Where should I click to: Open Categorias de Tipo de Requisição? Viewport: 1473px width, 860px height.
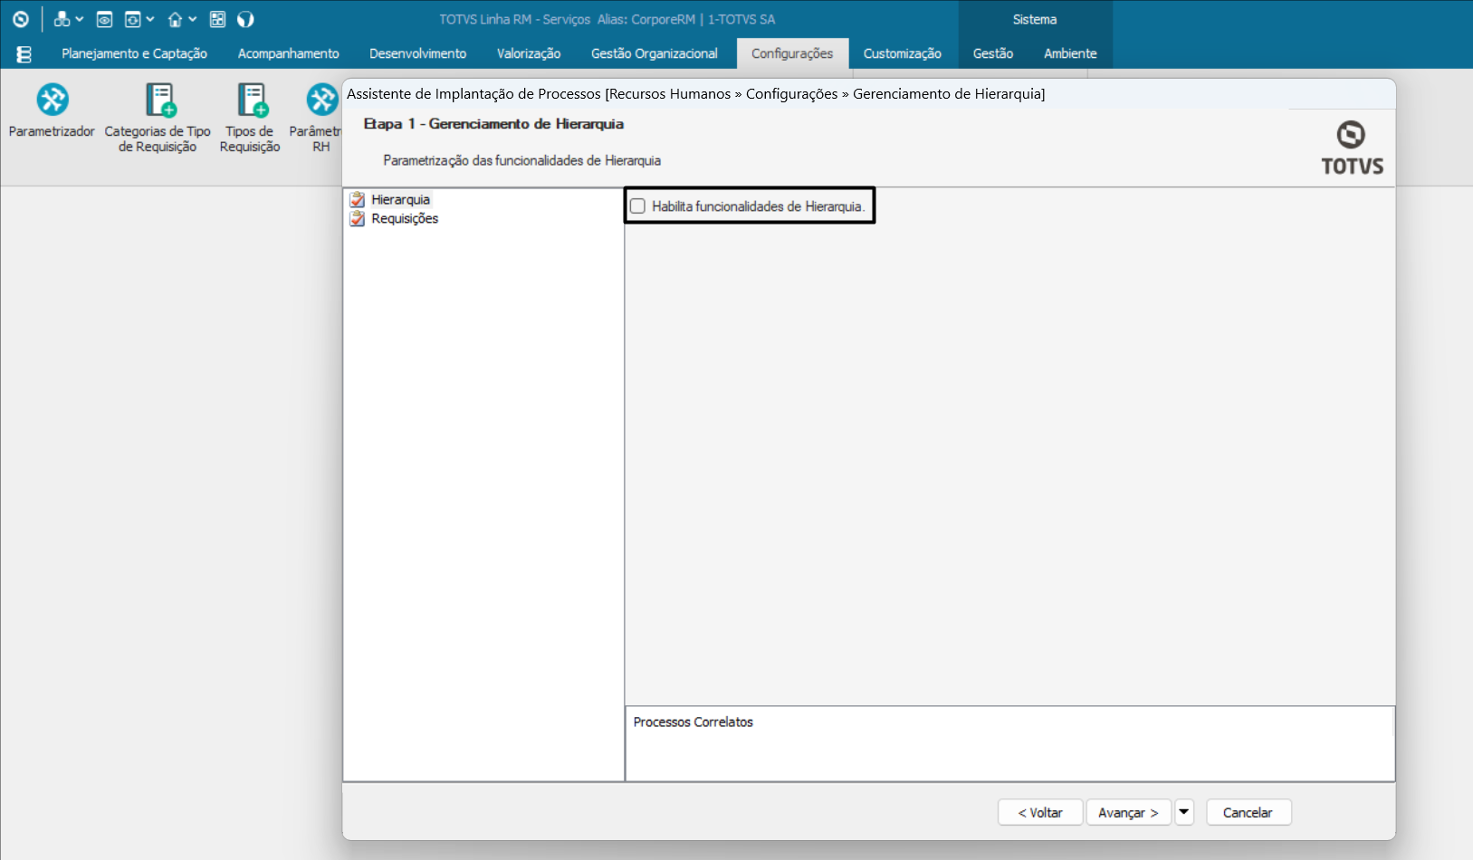(x=158, y=118)
